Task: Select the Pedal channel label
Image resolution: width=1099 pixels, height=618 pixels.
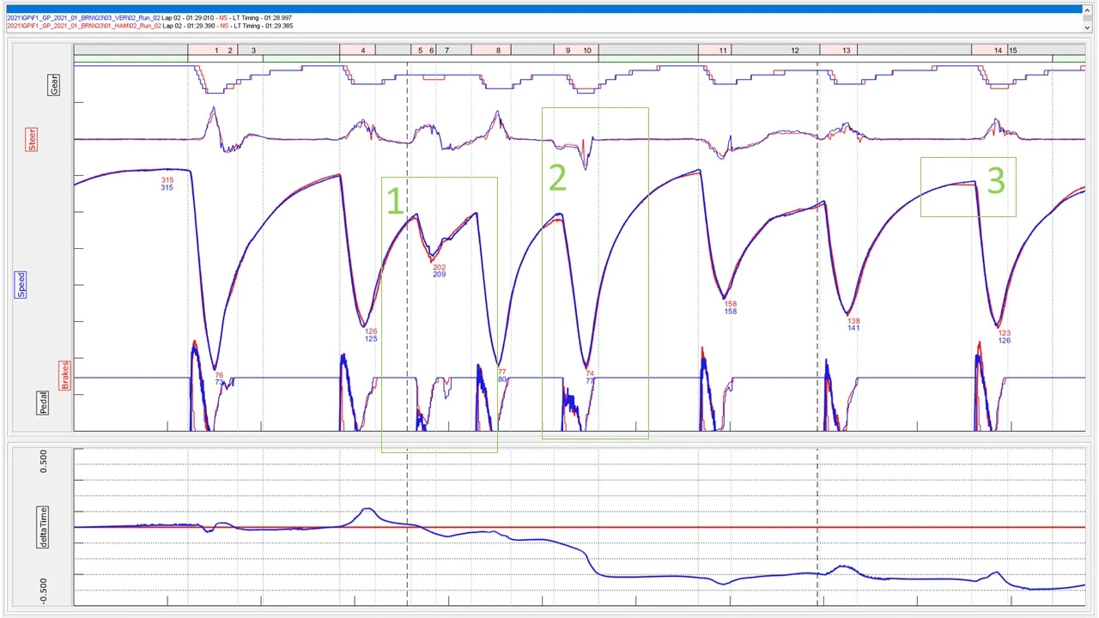Action: pyautogui.click(x=44, y=403)
